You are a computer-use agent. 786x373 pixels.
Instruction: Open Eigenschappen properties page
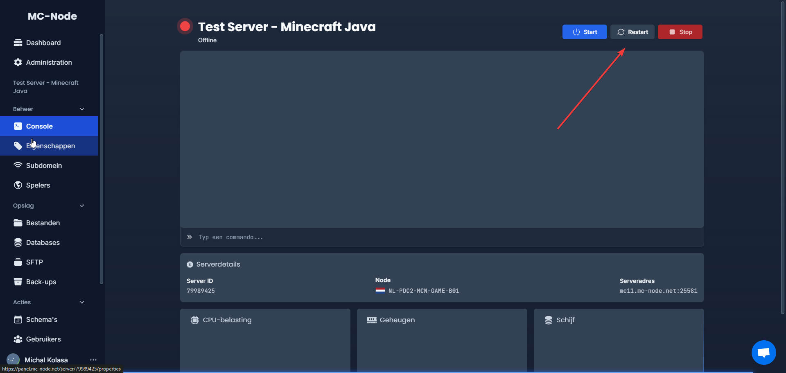(49, 146)
